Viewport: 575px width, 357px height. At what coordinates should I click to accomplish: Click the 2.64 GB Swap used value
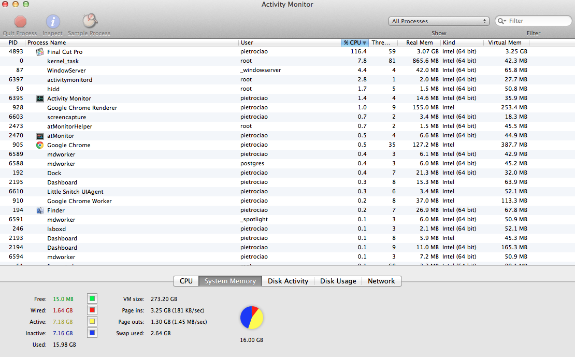[161, 333]
